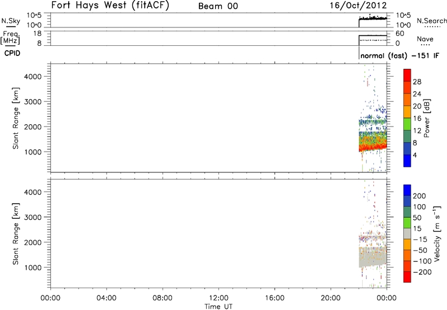Image resolution: width=447 pixels, height=310 pixels.
Task: Select the '4' Power colorbar tick label
Action: [415, 155]
